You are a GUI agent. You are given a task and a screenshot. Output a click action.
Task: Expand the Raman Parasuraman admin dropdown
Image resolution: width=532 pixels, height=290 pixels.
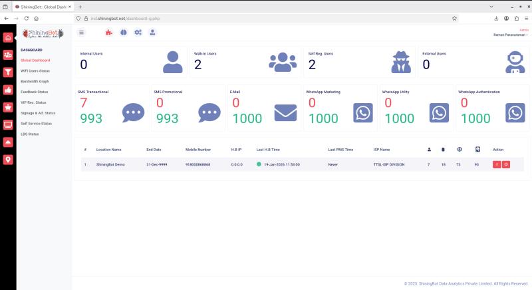[511, 35]
